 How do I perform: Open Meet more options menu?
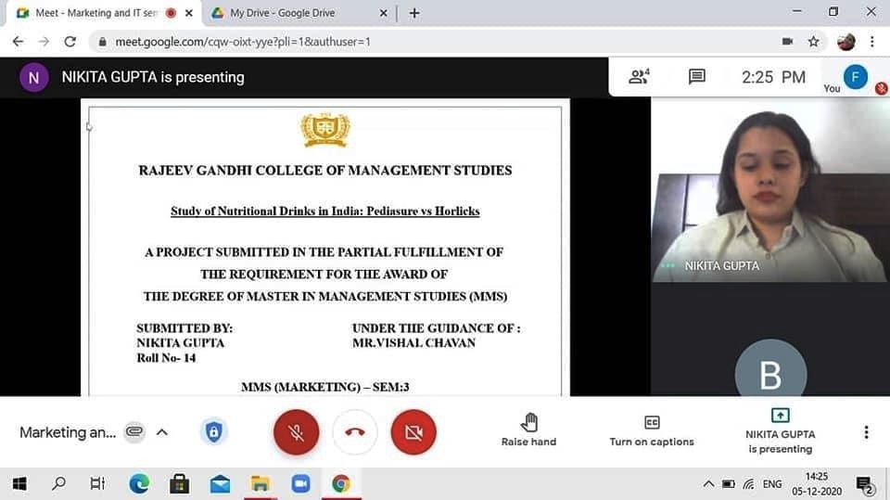click(866, 432)
